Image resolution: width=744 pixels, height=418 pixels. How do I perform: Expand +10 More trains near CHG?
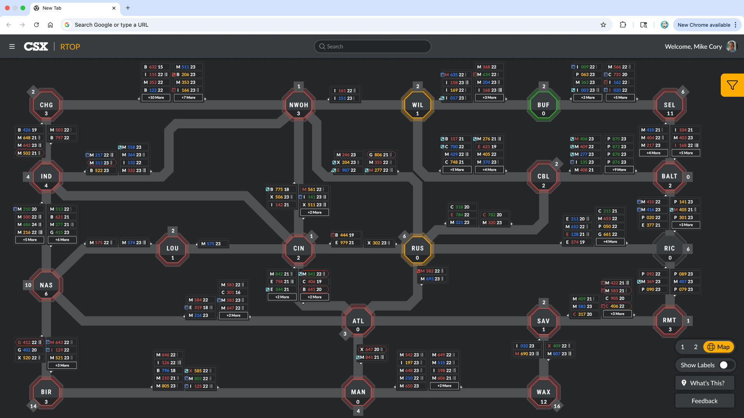tap(156, 98)
